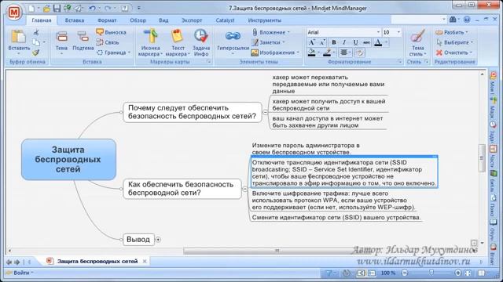
Task: Click the copy icon in Буфер обмена
Action: click(x=36, y=42)
